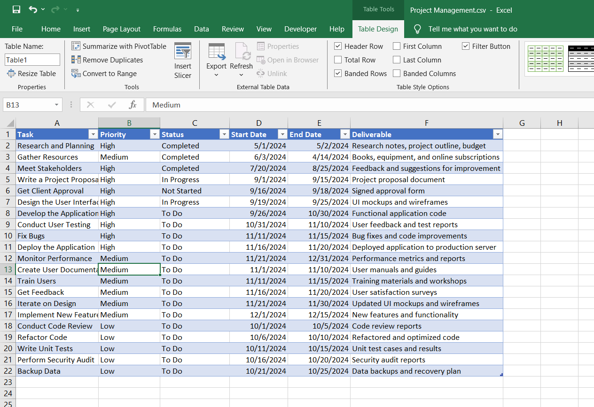Viewport: 594px width, 407px height.
Task: Enable the Banded Columns checkbox
Action: [397, 73]
